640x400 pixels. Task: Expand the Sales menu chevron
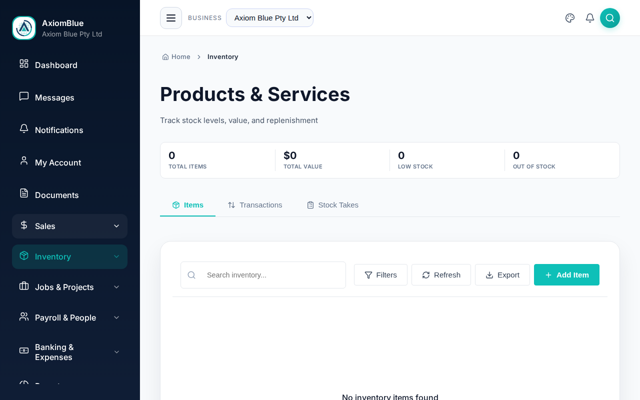(116, 226)
